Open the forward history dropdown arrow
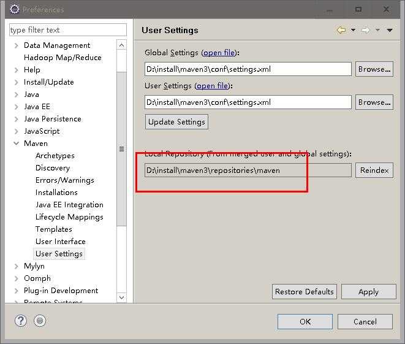The width and height of the screenshot is (405, 344). point(377,30)
